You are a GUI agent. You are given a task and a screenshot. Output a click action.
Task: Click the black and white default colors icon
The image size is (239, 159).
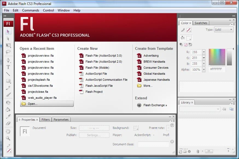(x=181, y=45)
